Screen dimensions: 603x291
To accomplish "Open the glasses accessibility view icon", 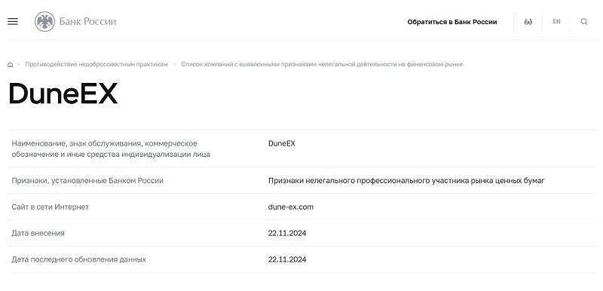I will (x=528, y=22).
